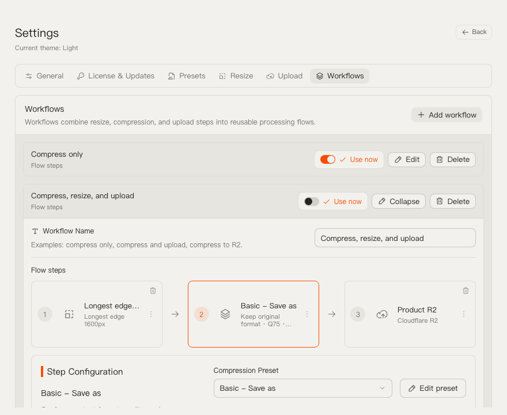Click the Edit preset button
This screenshot has height=415, width=507.
(433, 388)
